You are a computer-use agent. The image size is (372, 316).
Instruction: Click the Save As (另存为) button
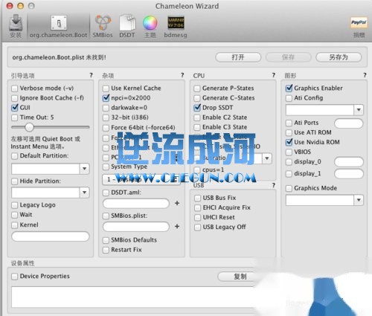pos(339,57)
